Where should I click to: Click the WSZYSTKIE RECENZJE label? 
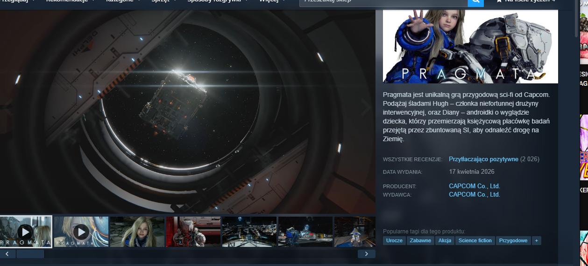click(x=412, y=160)
